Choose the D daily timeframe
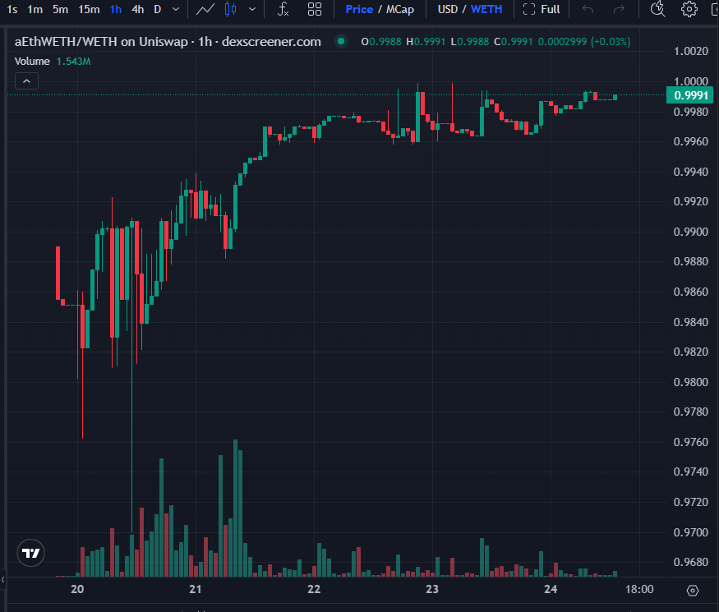719x612 pixels. coord(157,9)
